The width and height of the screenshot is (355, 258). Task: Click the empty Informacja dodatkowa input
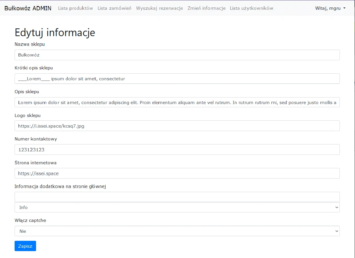[x=177, y=197]
